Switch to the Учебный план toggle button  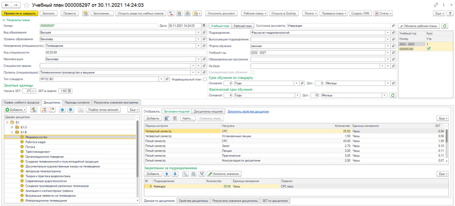point(220,26)
